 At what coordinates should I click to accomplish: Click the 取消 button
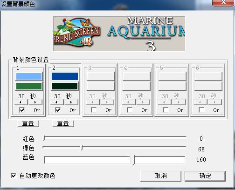161,176
